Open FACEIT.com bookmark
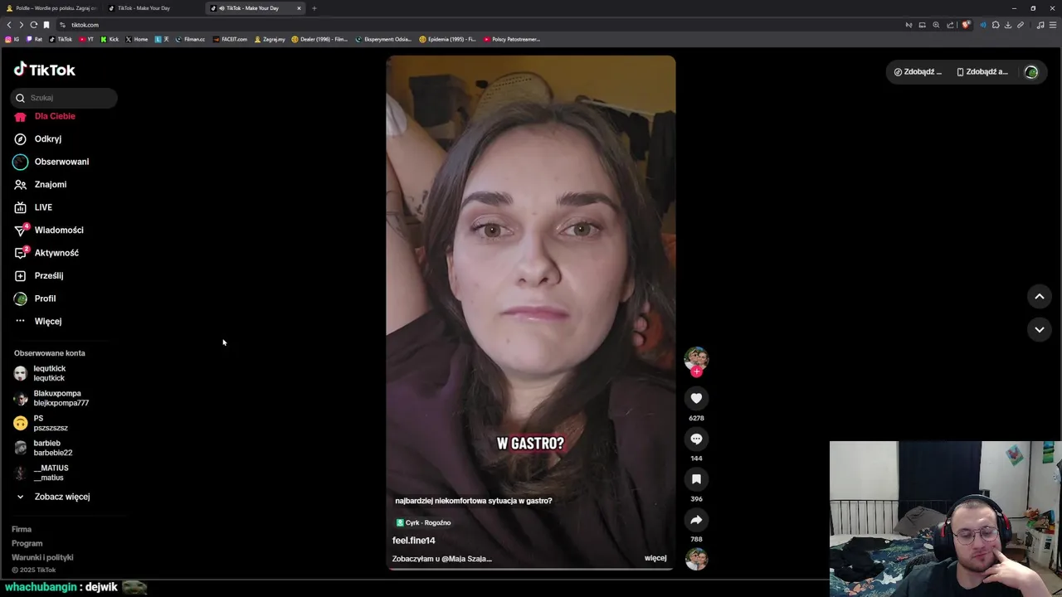 tap(230, 39)
